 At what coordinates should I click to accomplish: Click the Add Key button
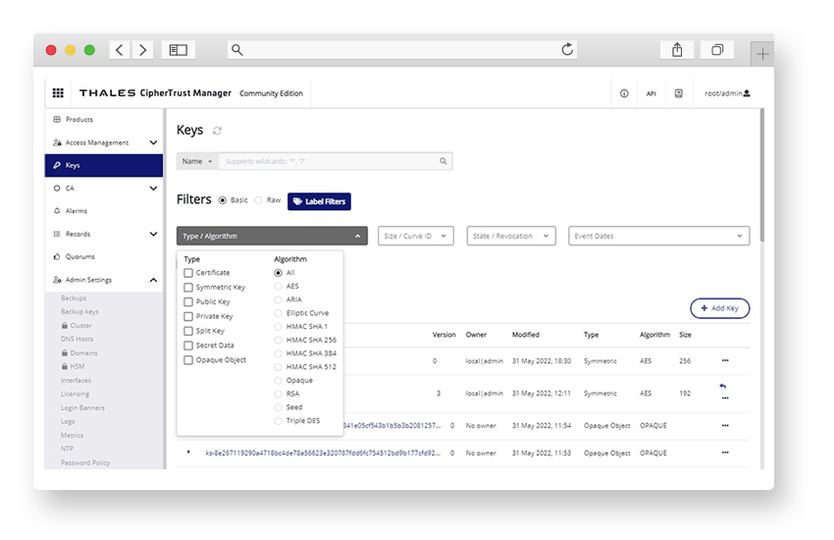coord(719,308)
